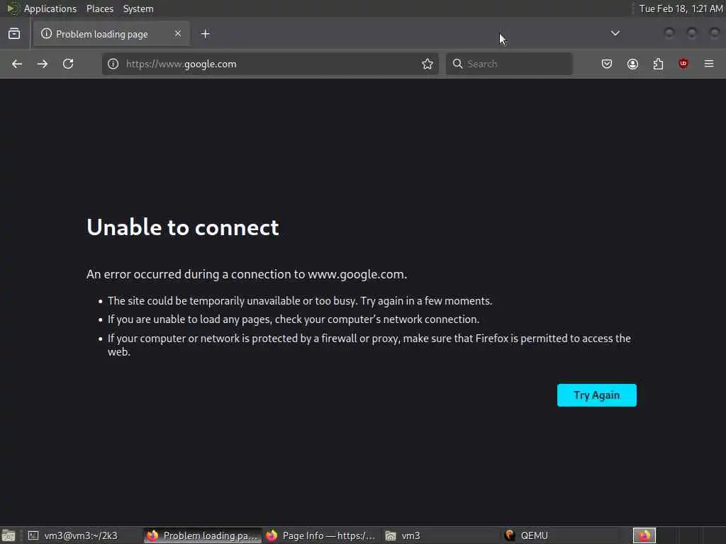Click the 'temporarily unavailable or too busy' bullet
Viewport: 726px width, 544px height.
point(300,301)
